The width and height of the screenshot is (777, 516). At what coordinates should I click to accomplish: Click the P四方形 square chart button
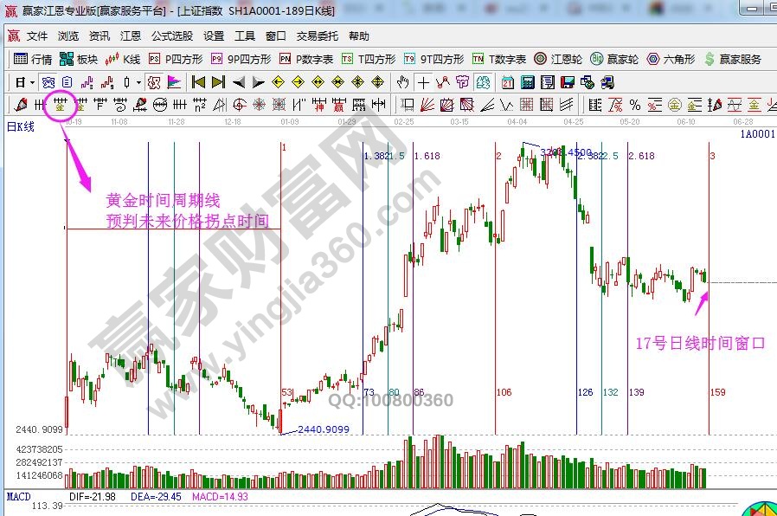click(x=176, y=59)
